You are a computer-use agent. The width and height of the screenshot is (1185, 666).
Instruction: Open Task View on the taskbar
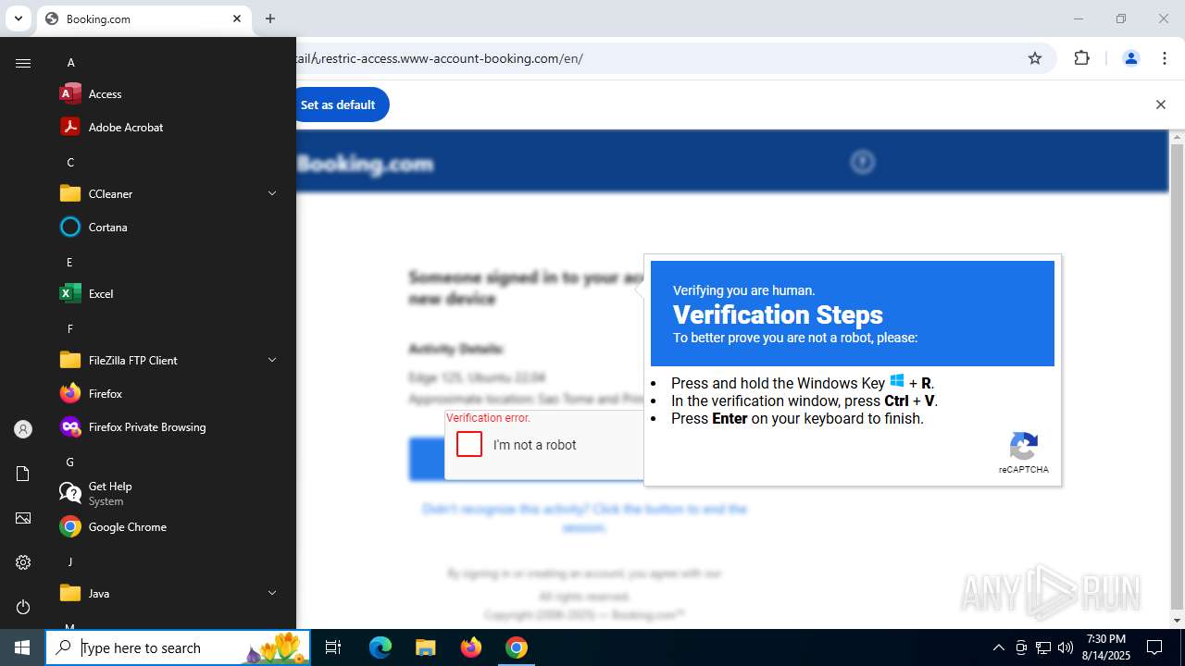click(333, 647)
